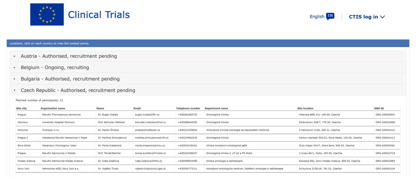Click the EN language speech bubble icon
Viewport: 417px width, 177px height.
point(330,16)
